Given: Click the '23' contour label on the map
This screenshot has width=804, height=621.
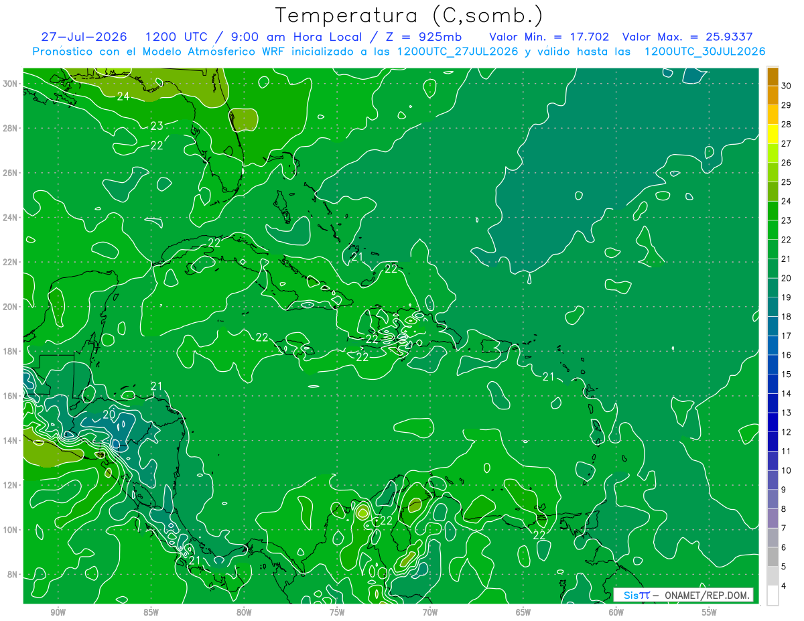Looking at the screenshot, I should pos(157,126).
